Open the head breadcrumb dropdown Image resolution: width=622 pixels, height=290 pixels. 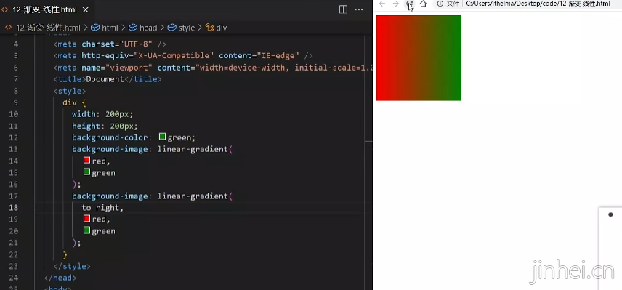pos(143,28)
